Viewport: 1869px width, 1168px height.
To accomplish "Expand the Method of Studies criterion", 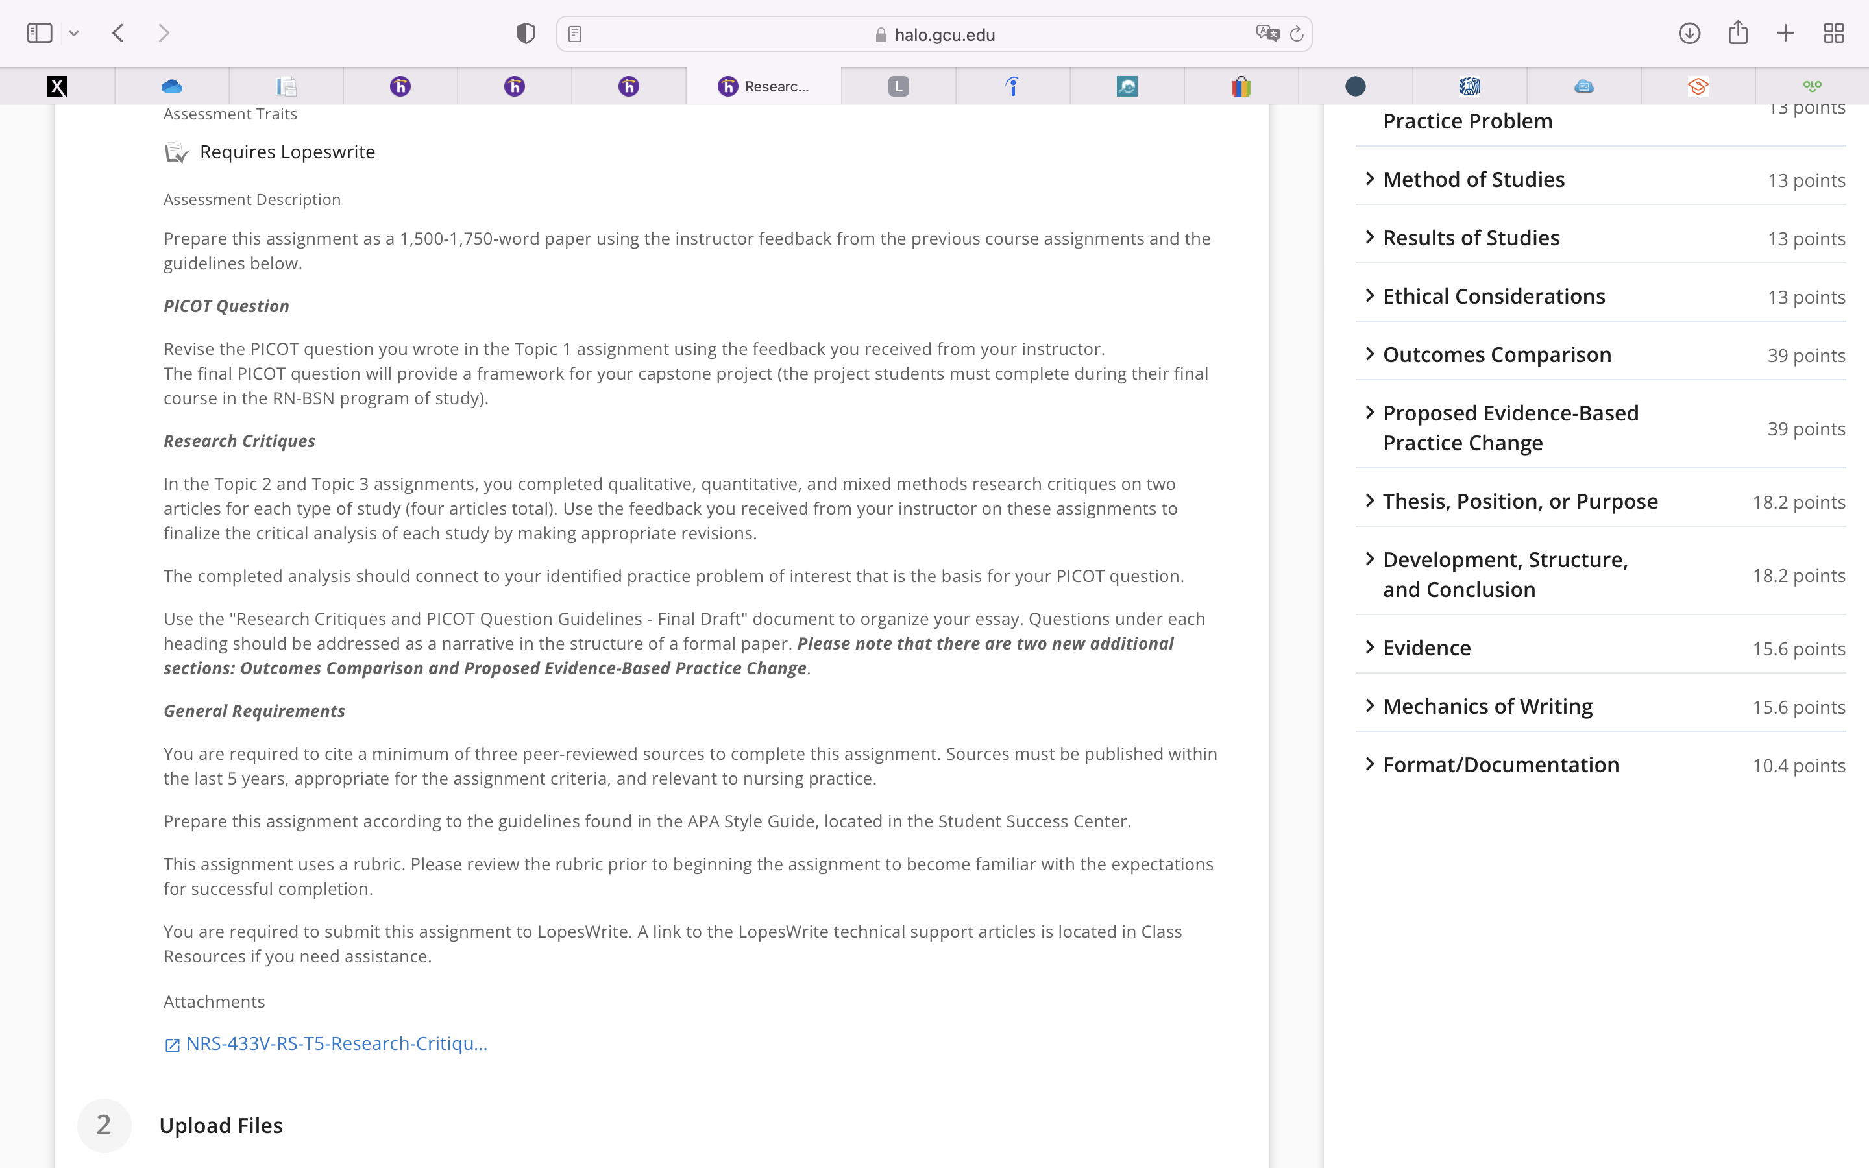I will pos(1600,179).
